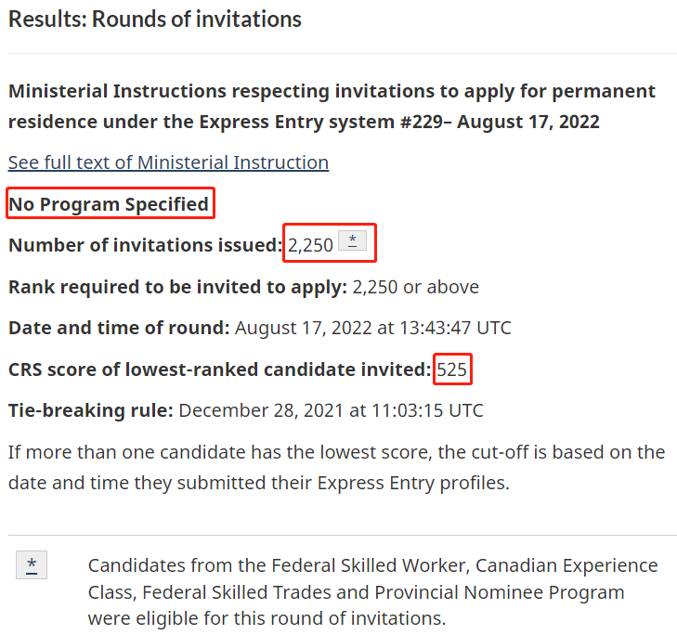
Task: Click the CRS score of lowest-ranked candidate label
Action: 220,369
